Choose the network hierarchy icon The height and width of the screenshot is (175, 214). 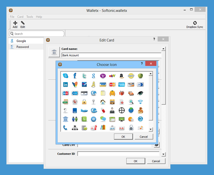pos(75,128)
